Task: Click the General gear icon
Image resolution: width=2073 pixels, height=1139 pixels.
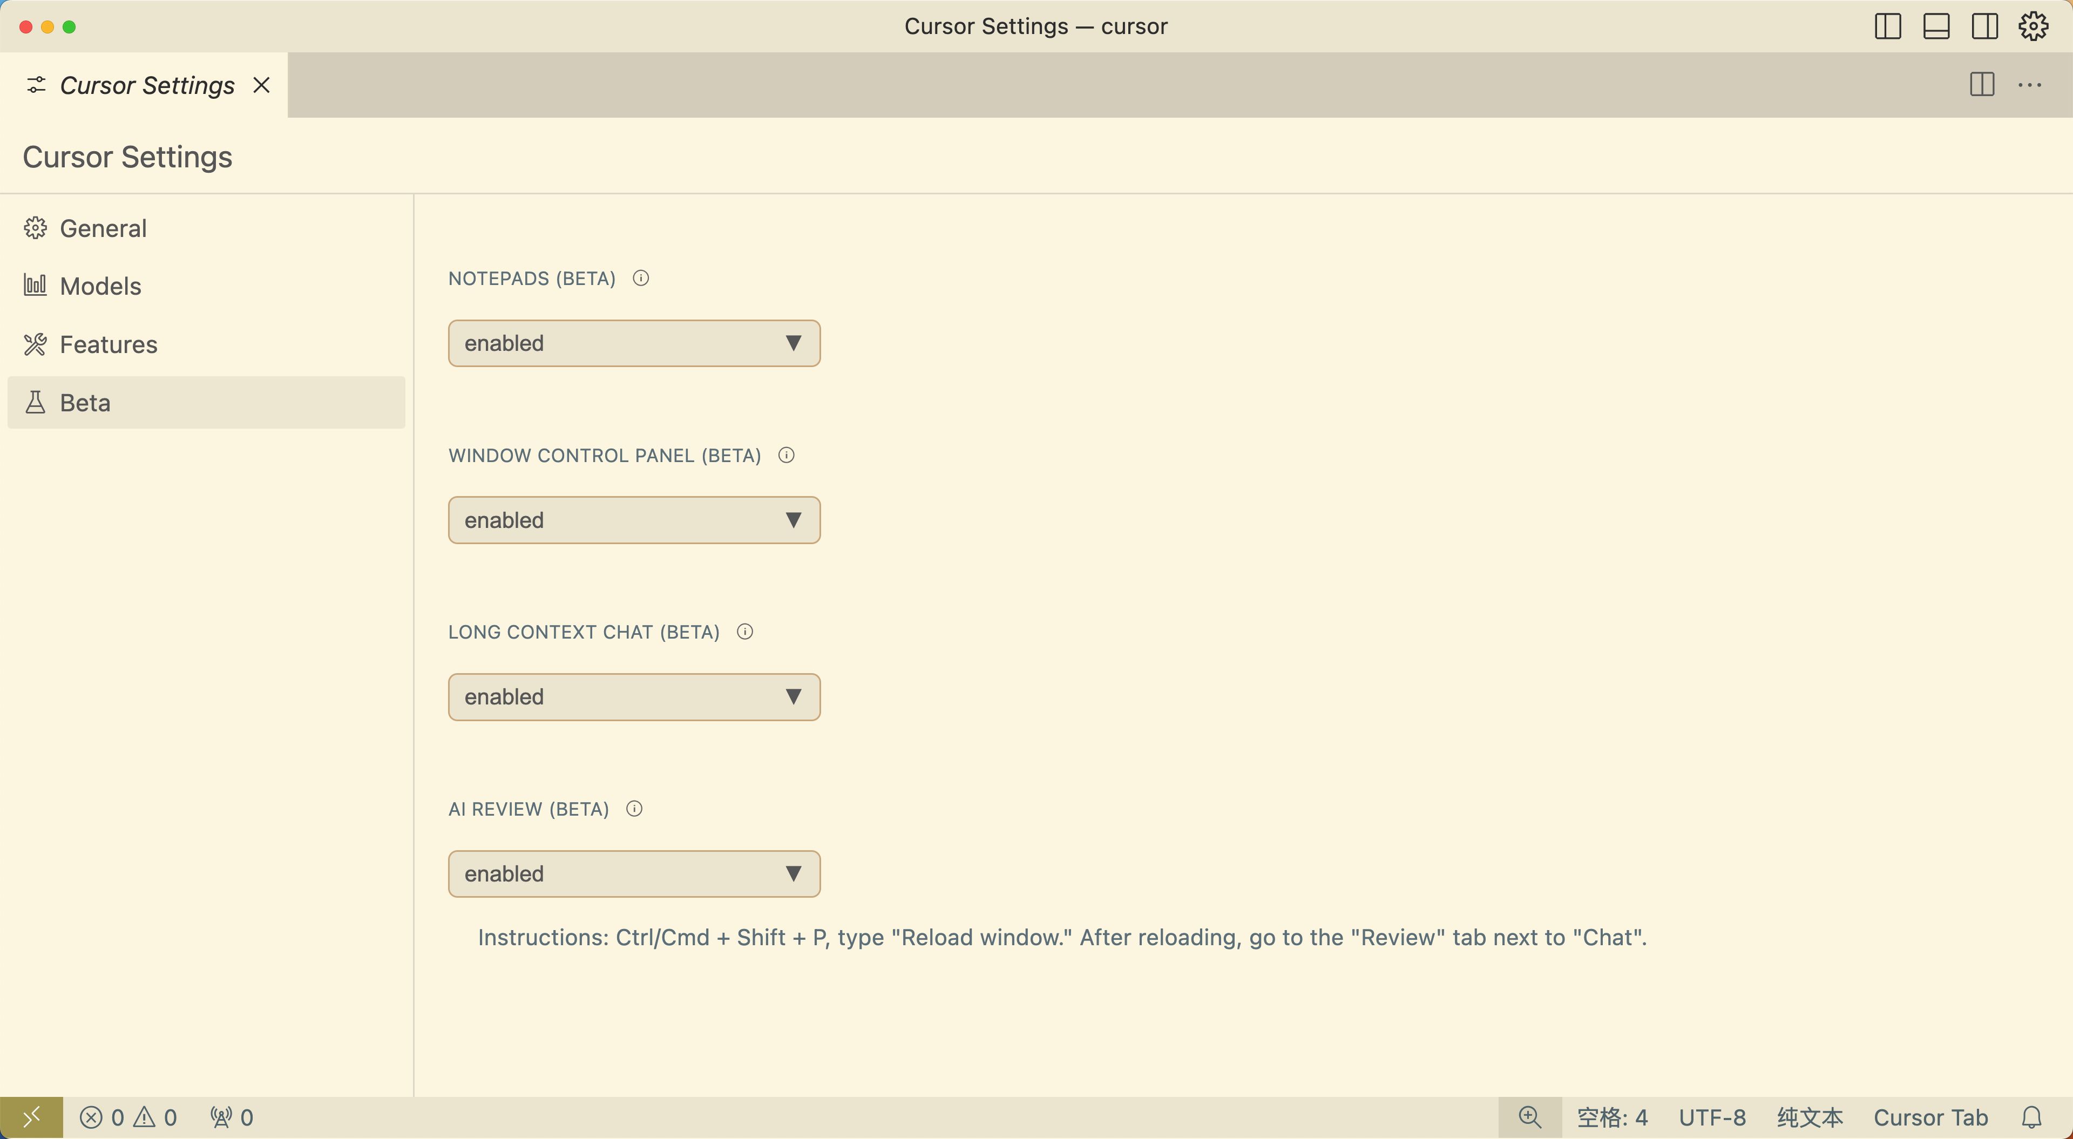Action: (36, 228)
